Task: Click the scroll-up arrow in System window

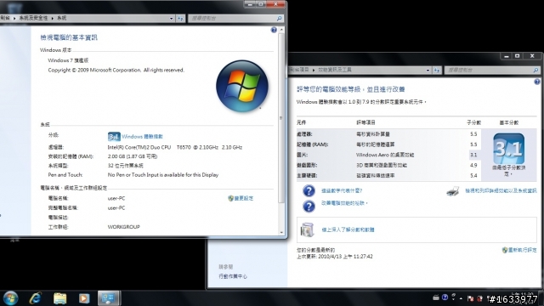Action: 281,31
